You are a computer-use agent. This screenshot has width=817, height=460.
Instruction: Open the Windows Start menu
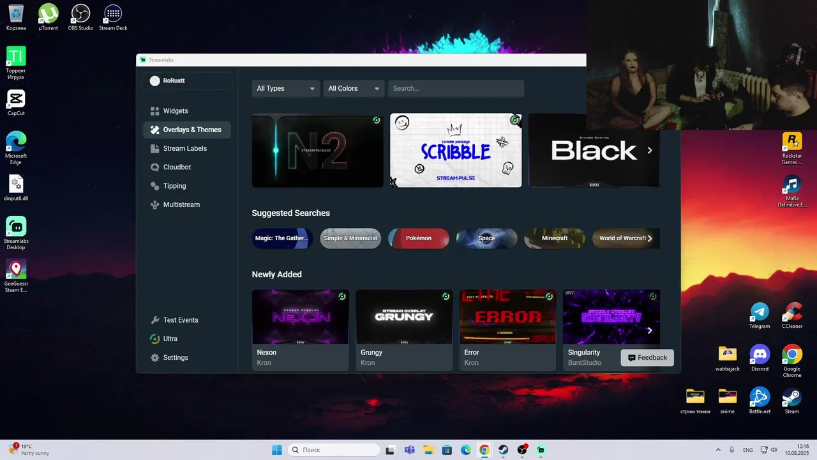(x=277, y=450)
